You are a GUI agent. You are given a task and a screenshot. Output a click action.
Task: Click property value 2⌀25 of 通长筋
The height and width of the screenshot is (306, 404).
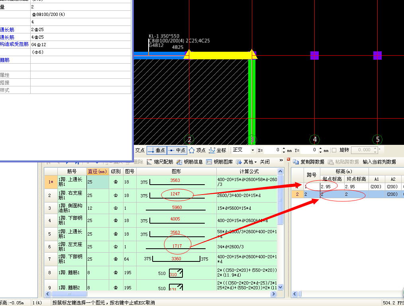coord(80,29)
